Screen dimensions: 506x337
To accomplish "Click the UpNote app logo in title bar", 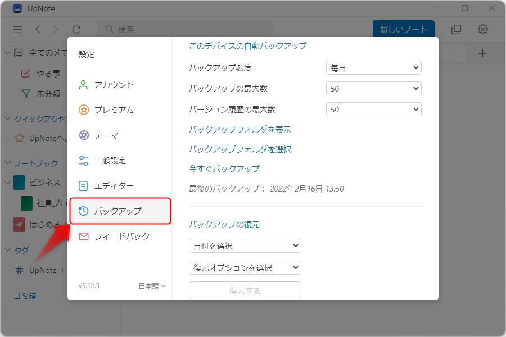I will point(17,8).
